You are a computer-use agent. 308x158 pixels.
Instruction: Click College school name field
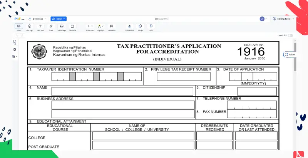click(143, 136)
